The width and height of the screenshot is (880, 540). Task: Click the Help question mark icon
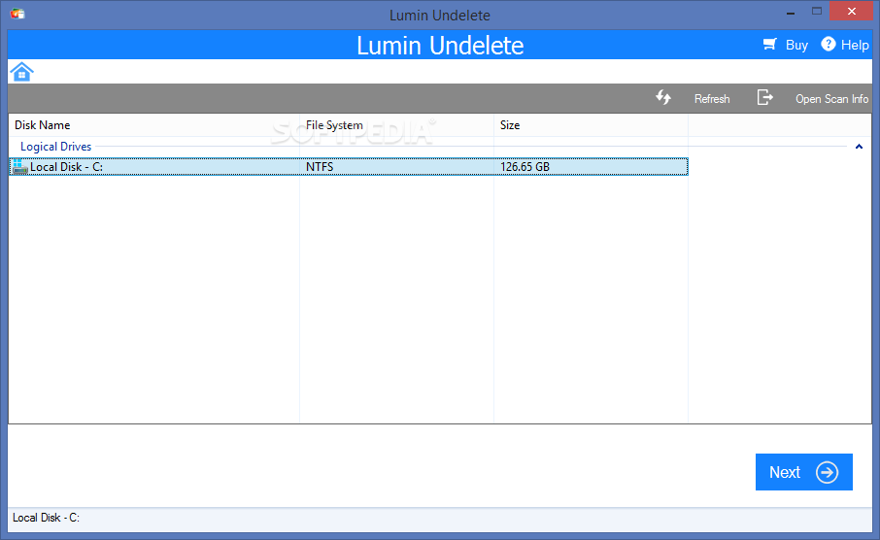tap(828, 44)
